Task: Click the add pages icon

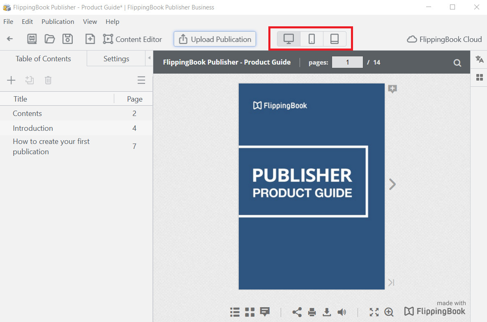Action: click(90, 39)
